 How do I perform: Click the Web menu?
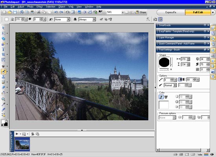pos(71,7)
